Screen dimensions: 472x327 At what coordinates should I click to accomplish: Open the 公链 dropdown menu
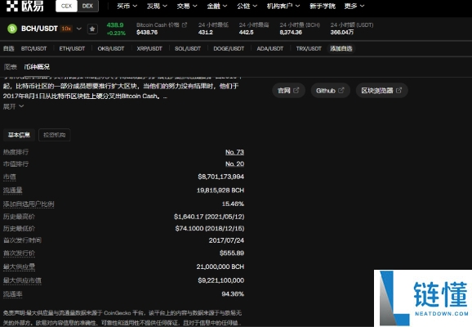click(247, 6)
